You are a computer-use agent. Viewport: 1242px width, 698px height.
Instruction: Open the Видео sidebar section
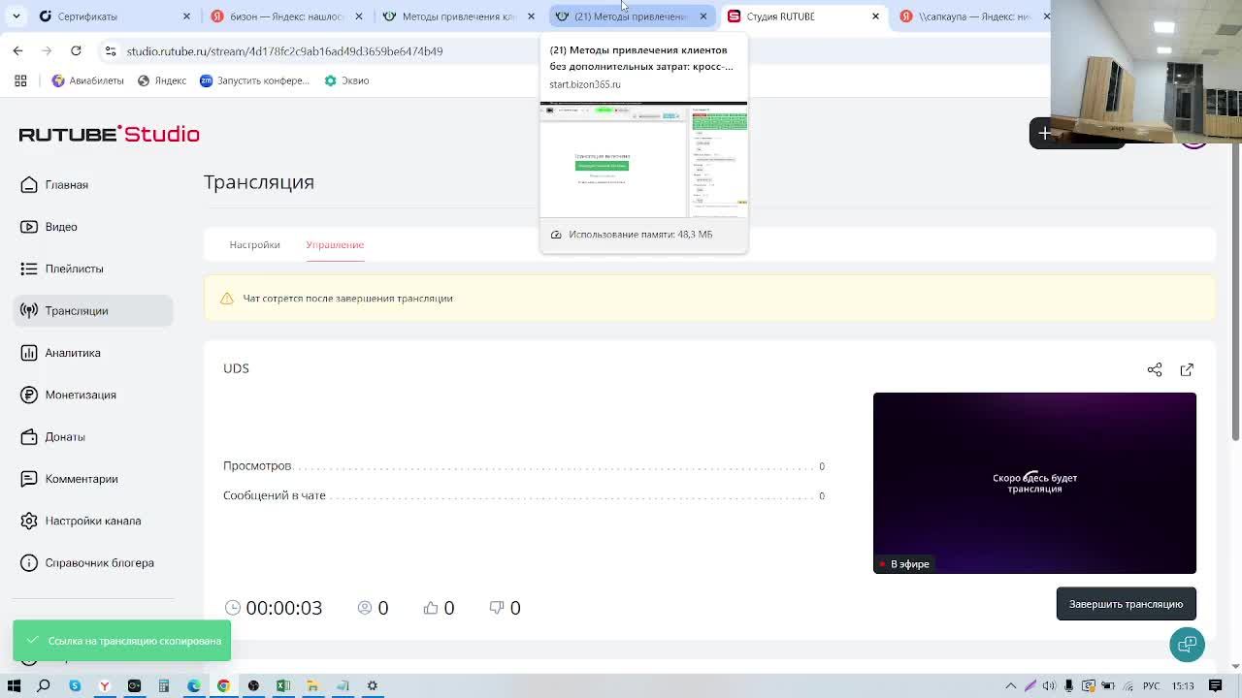click(93, 227)
